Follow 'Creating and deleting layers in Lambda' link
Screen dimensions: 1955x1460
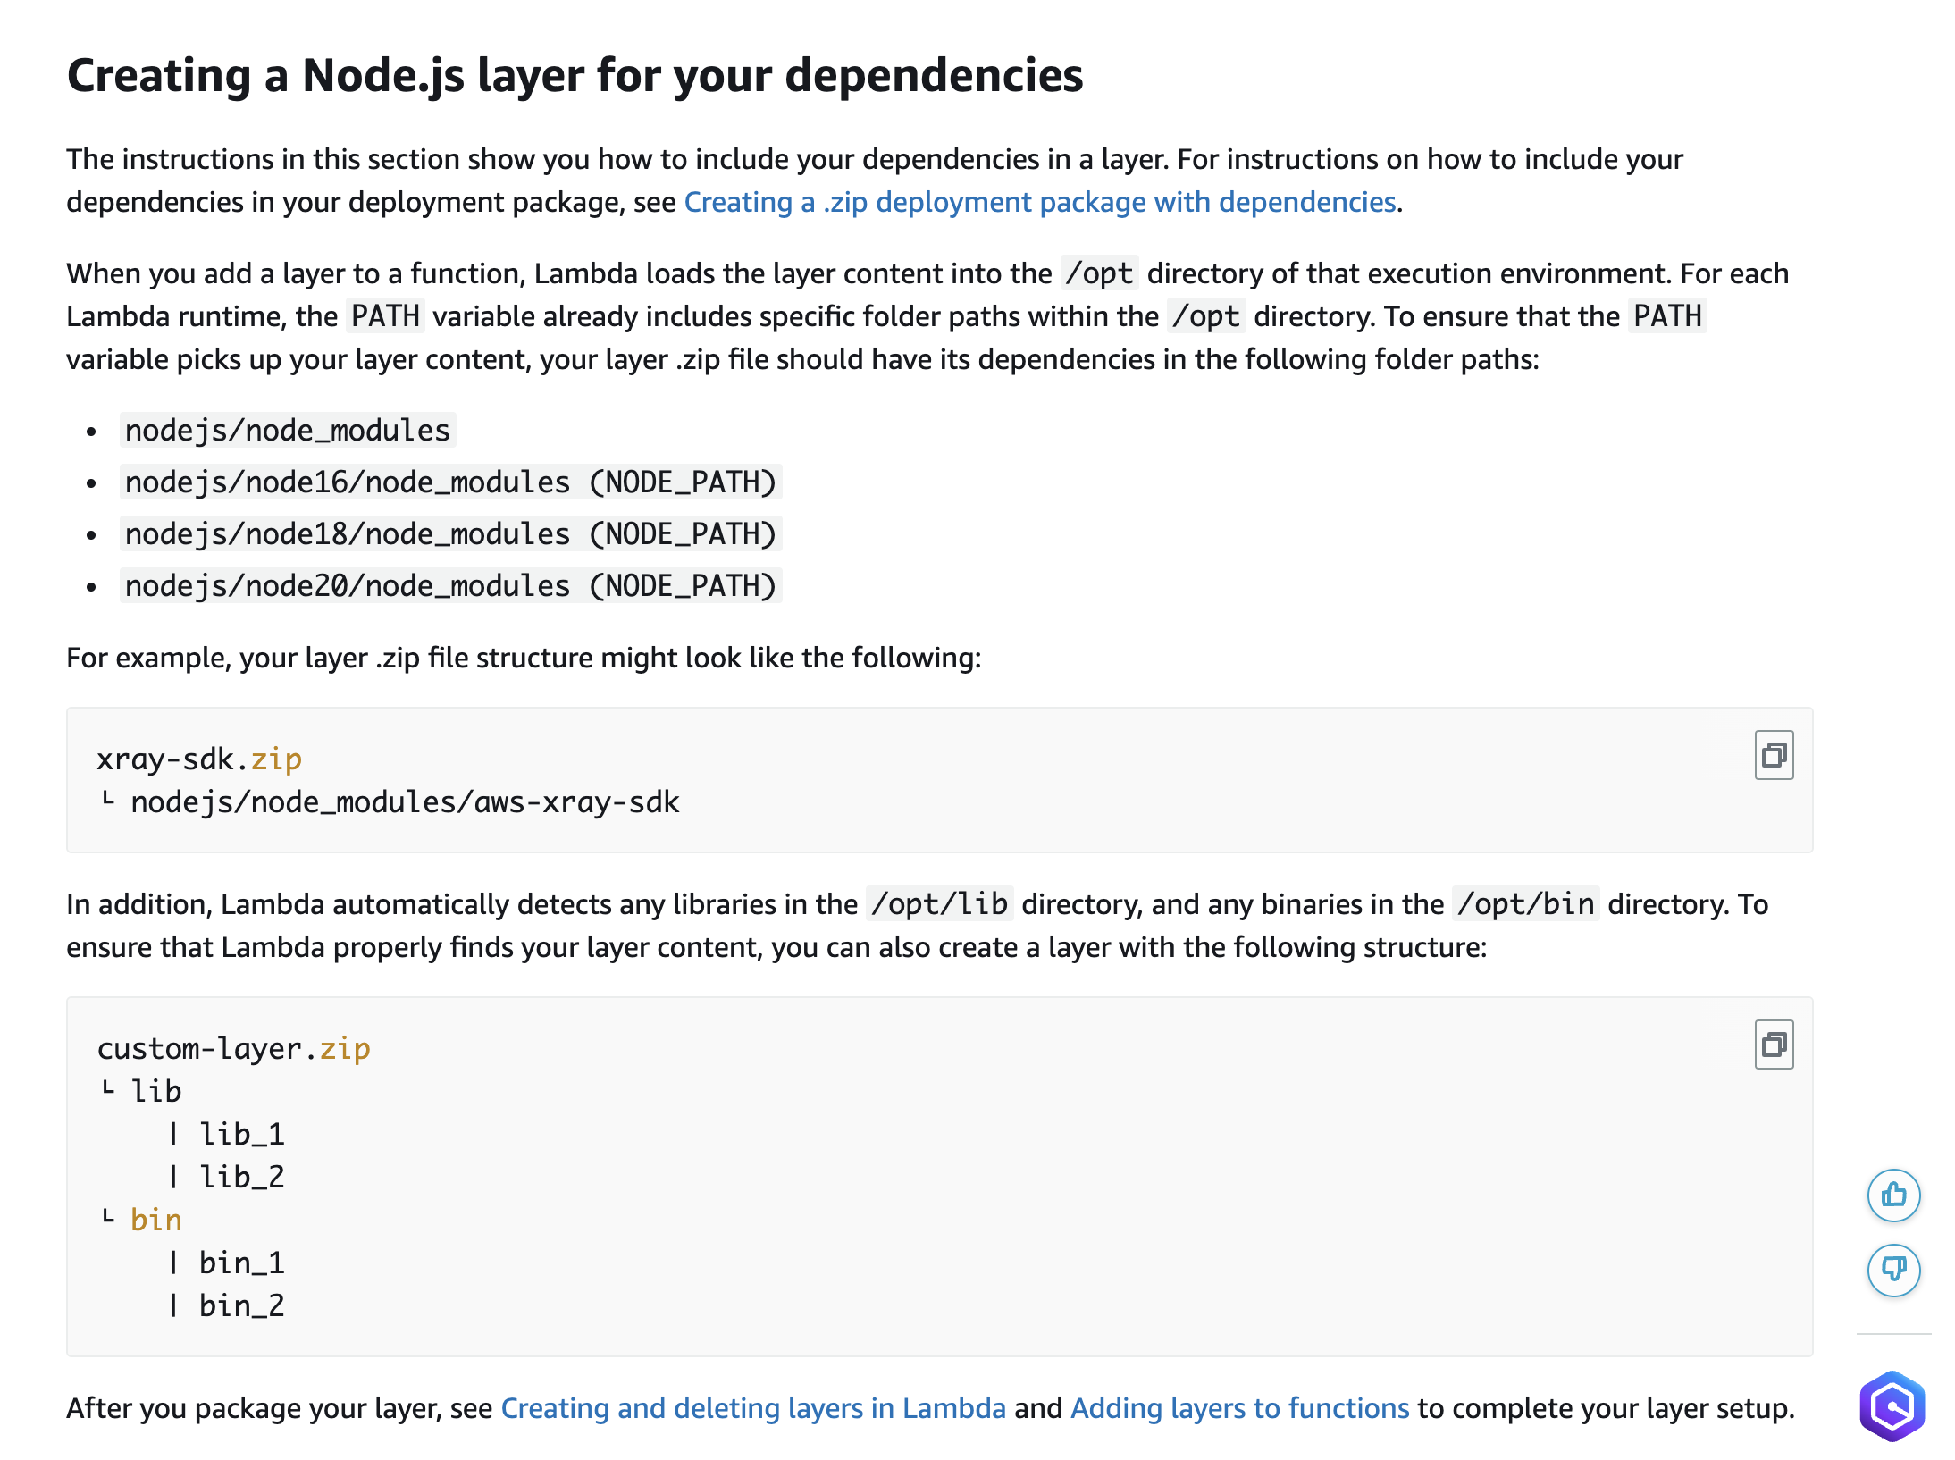(x=752, y=1408)
